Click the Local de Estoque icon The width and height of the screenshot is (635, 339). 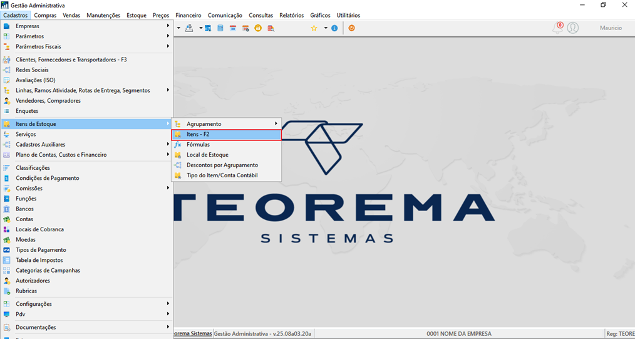177,155
